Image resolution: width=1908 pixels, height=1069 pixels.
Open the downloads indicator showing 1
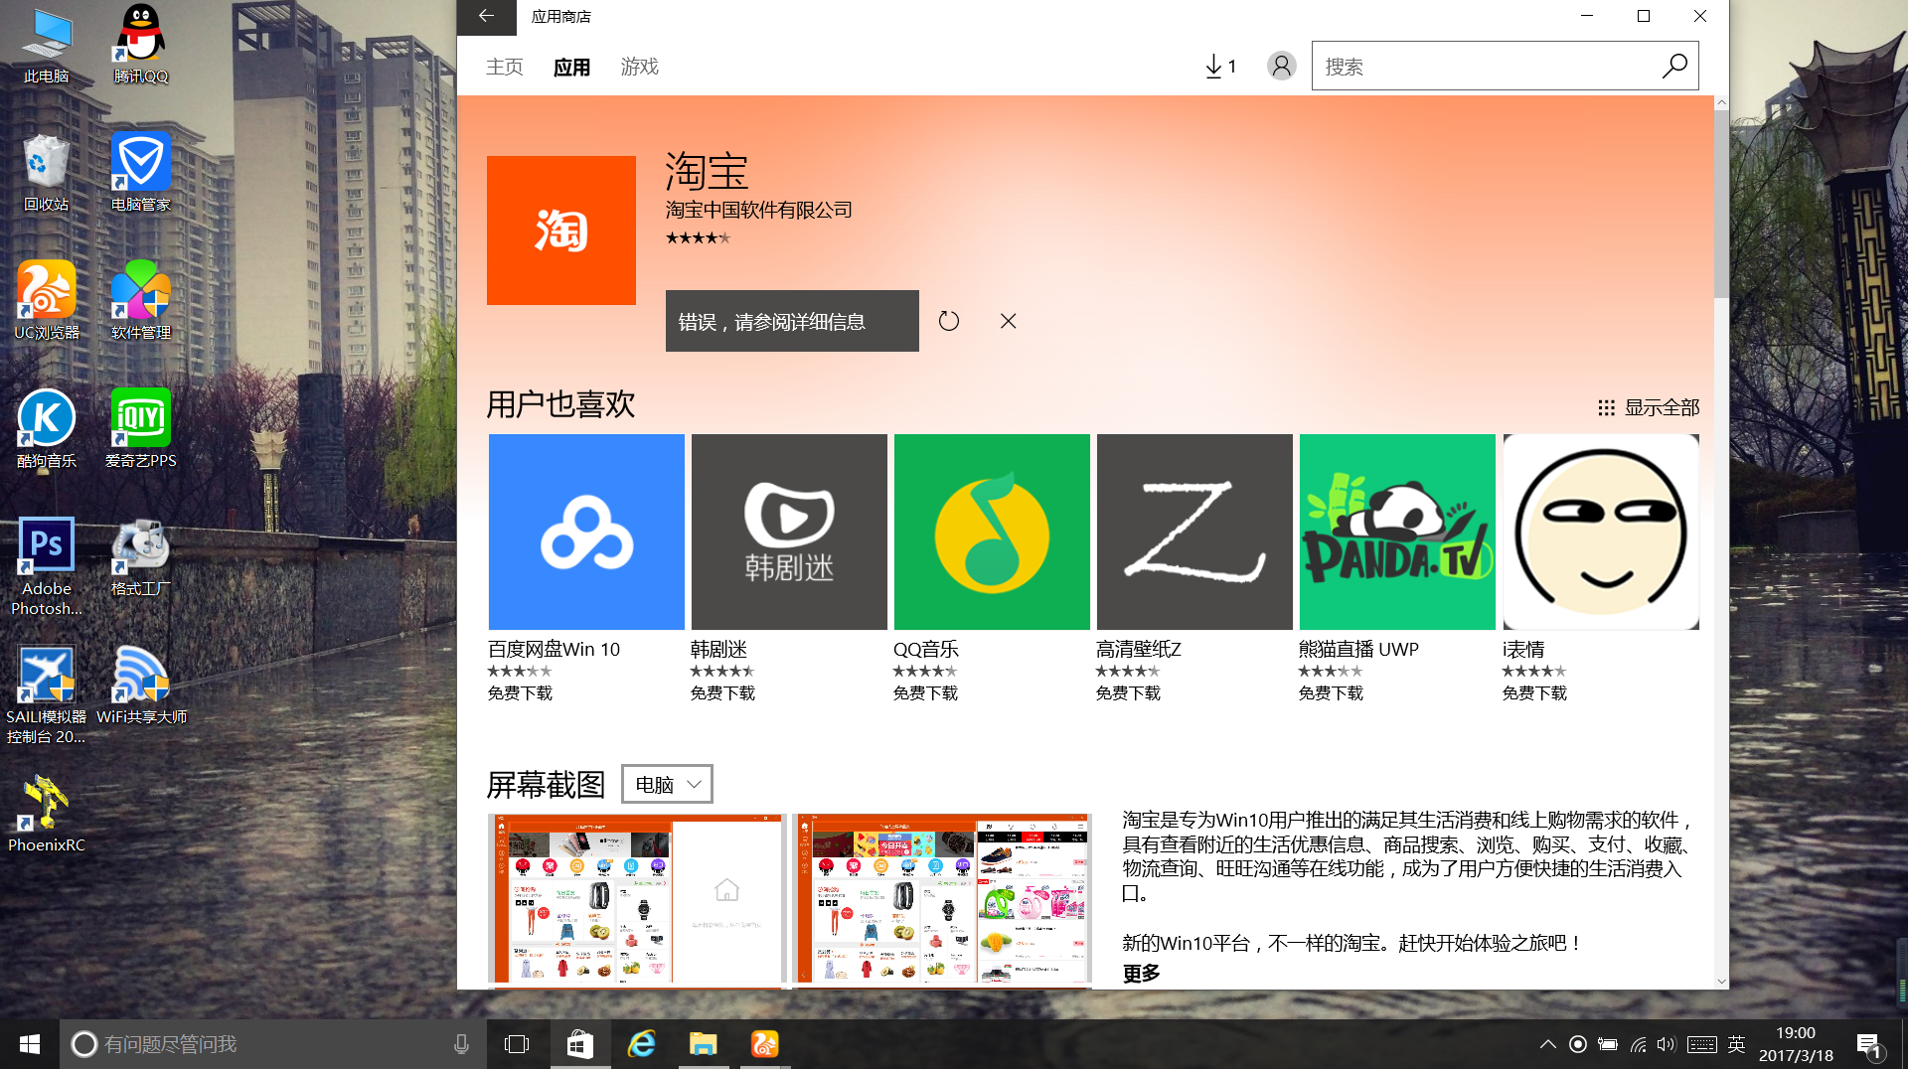pyautogui.click(x=1220, y=67)
